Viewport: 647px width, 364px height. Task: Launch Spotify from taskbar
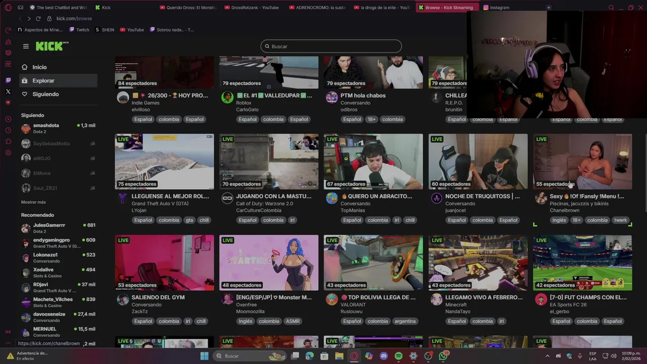[398, 356]
